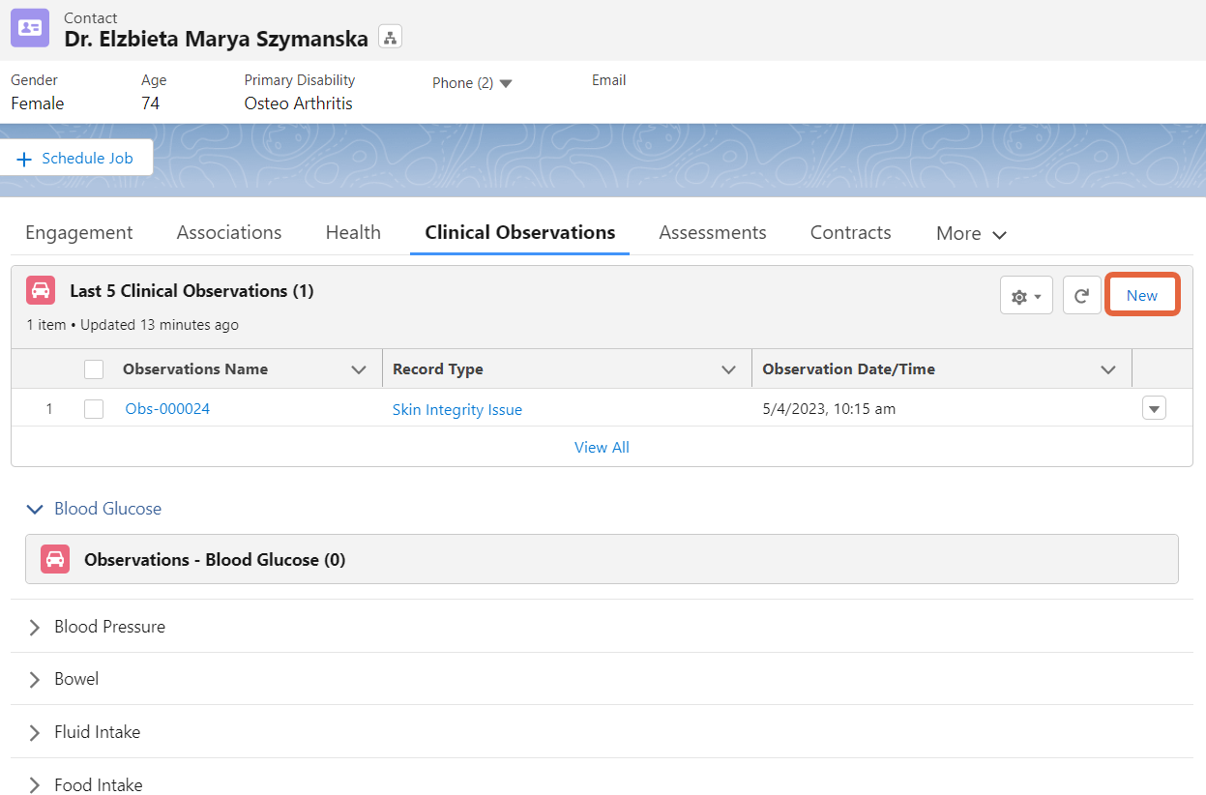
Task: Open the Last 5 Clinical Observations title link
Action: pyautogui.click(x=191, y=291)
